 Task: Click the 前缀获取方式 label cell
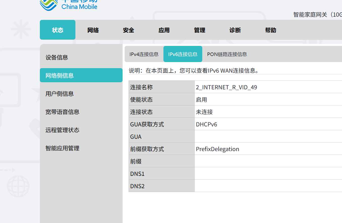[162, 149]
